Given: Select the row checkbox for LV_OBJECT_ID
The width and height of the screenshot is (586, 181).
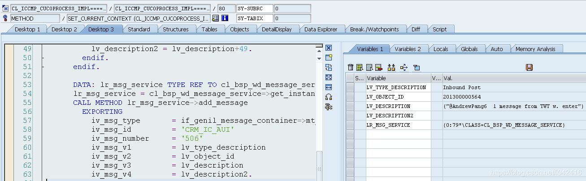Looking at the screenshot, I should 350,97.
